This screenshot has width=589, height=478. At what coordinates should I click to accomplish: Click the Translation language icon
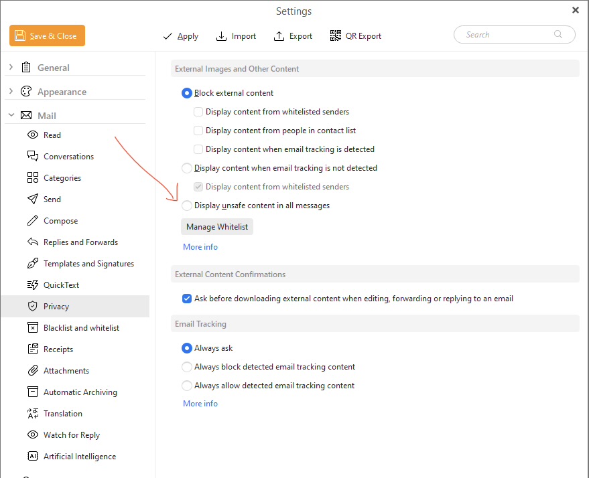[x=33, y=413]
